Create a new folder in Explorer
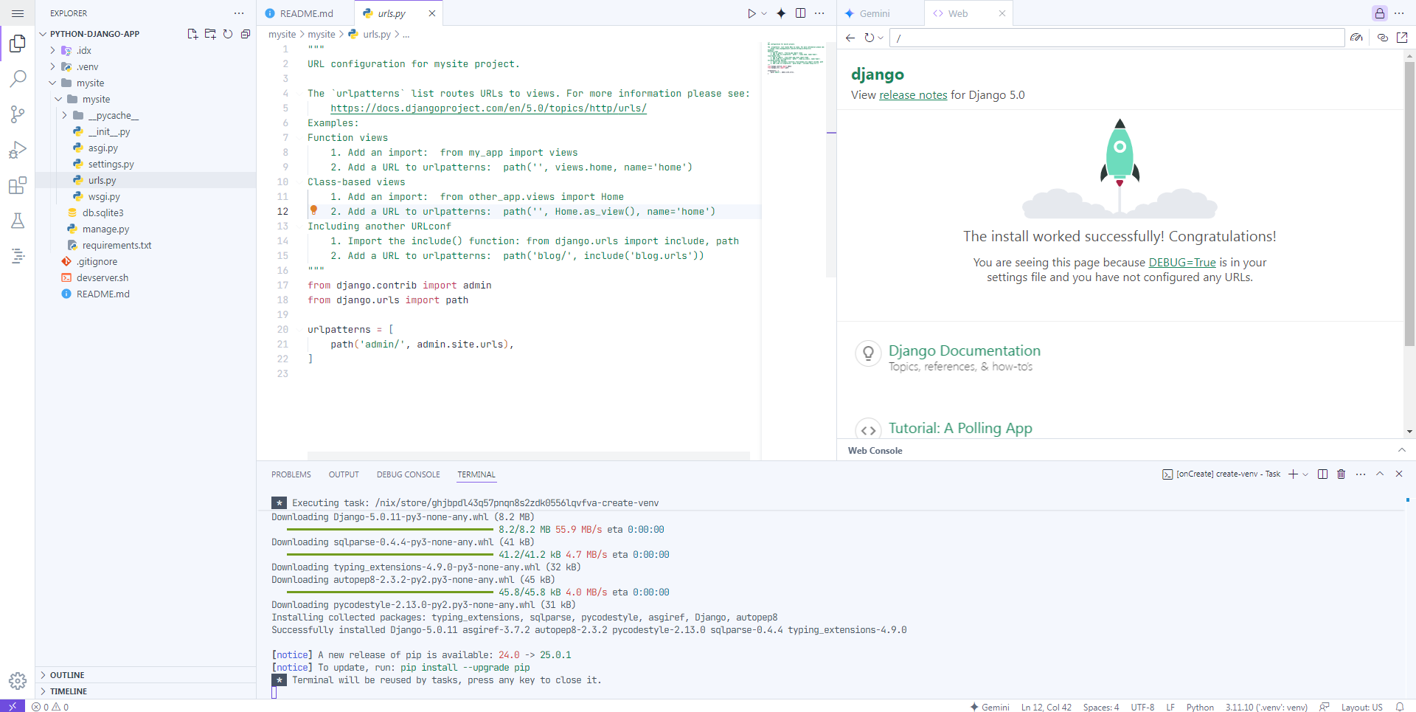The height and width of the screenshot is (712, 1416). 210,34
